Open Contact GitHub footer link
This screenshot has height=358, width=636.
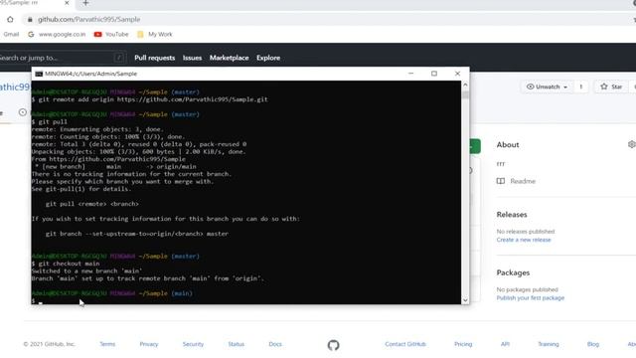405,344
